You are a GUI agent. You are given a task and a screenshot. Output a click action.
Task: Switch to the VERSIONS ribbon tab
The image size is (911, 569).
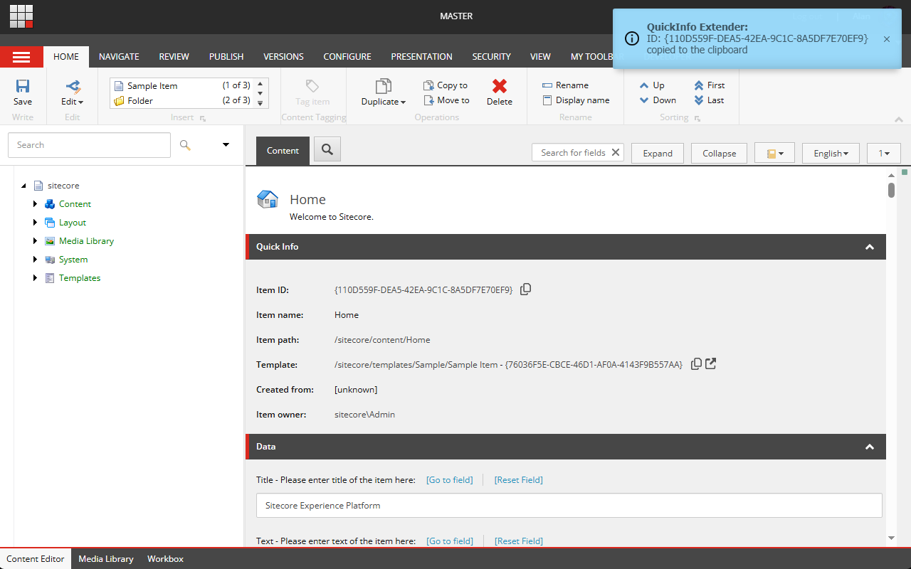point(283,57)
